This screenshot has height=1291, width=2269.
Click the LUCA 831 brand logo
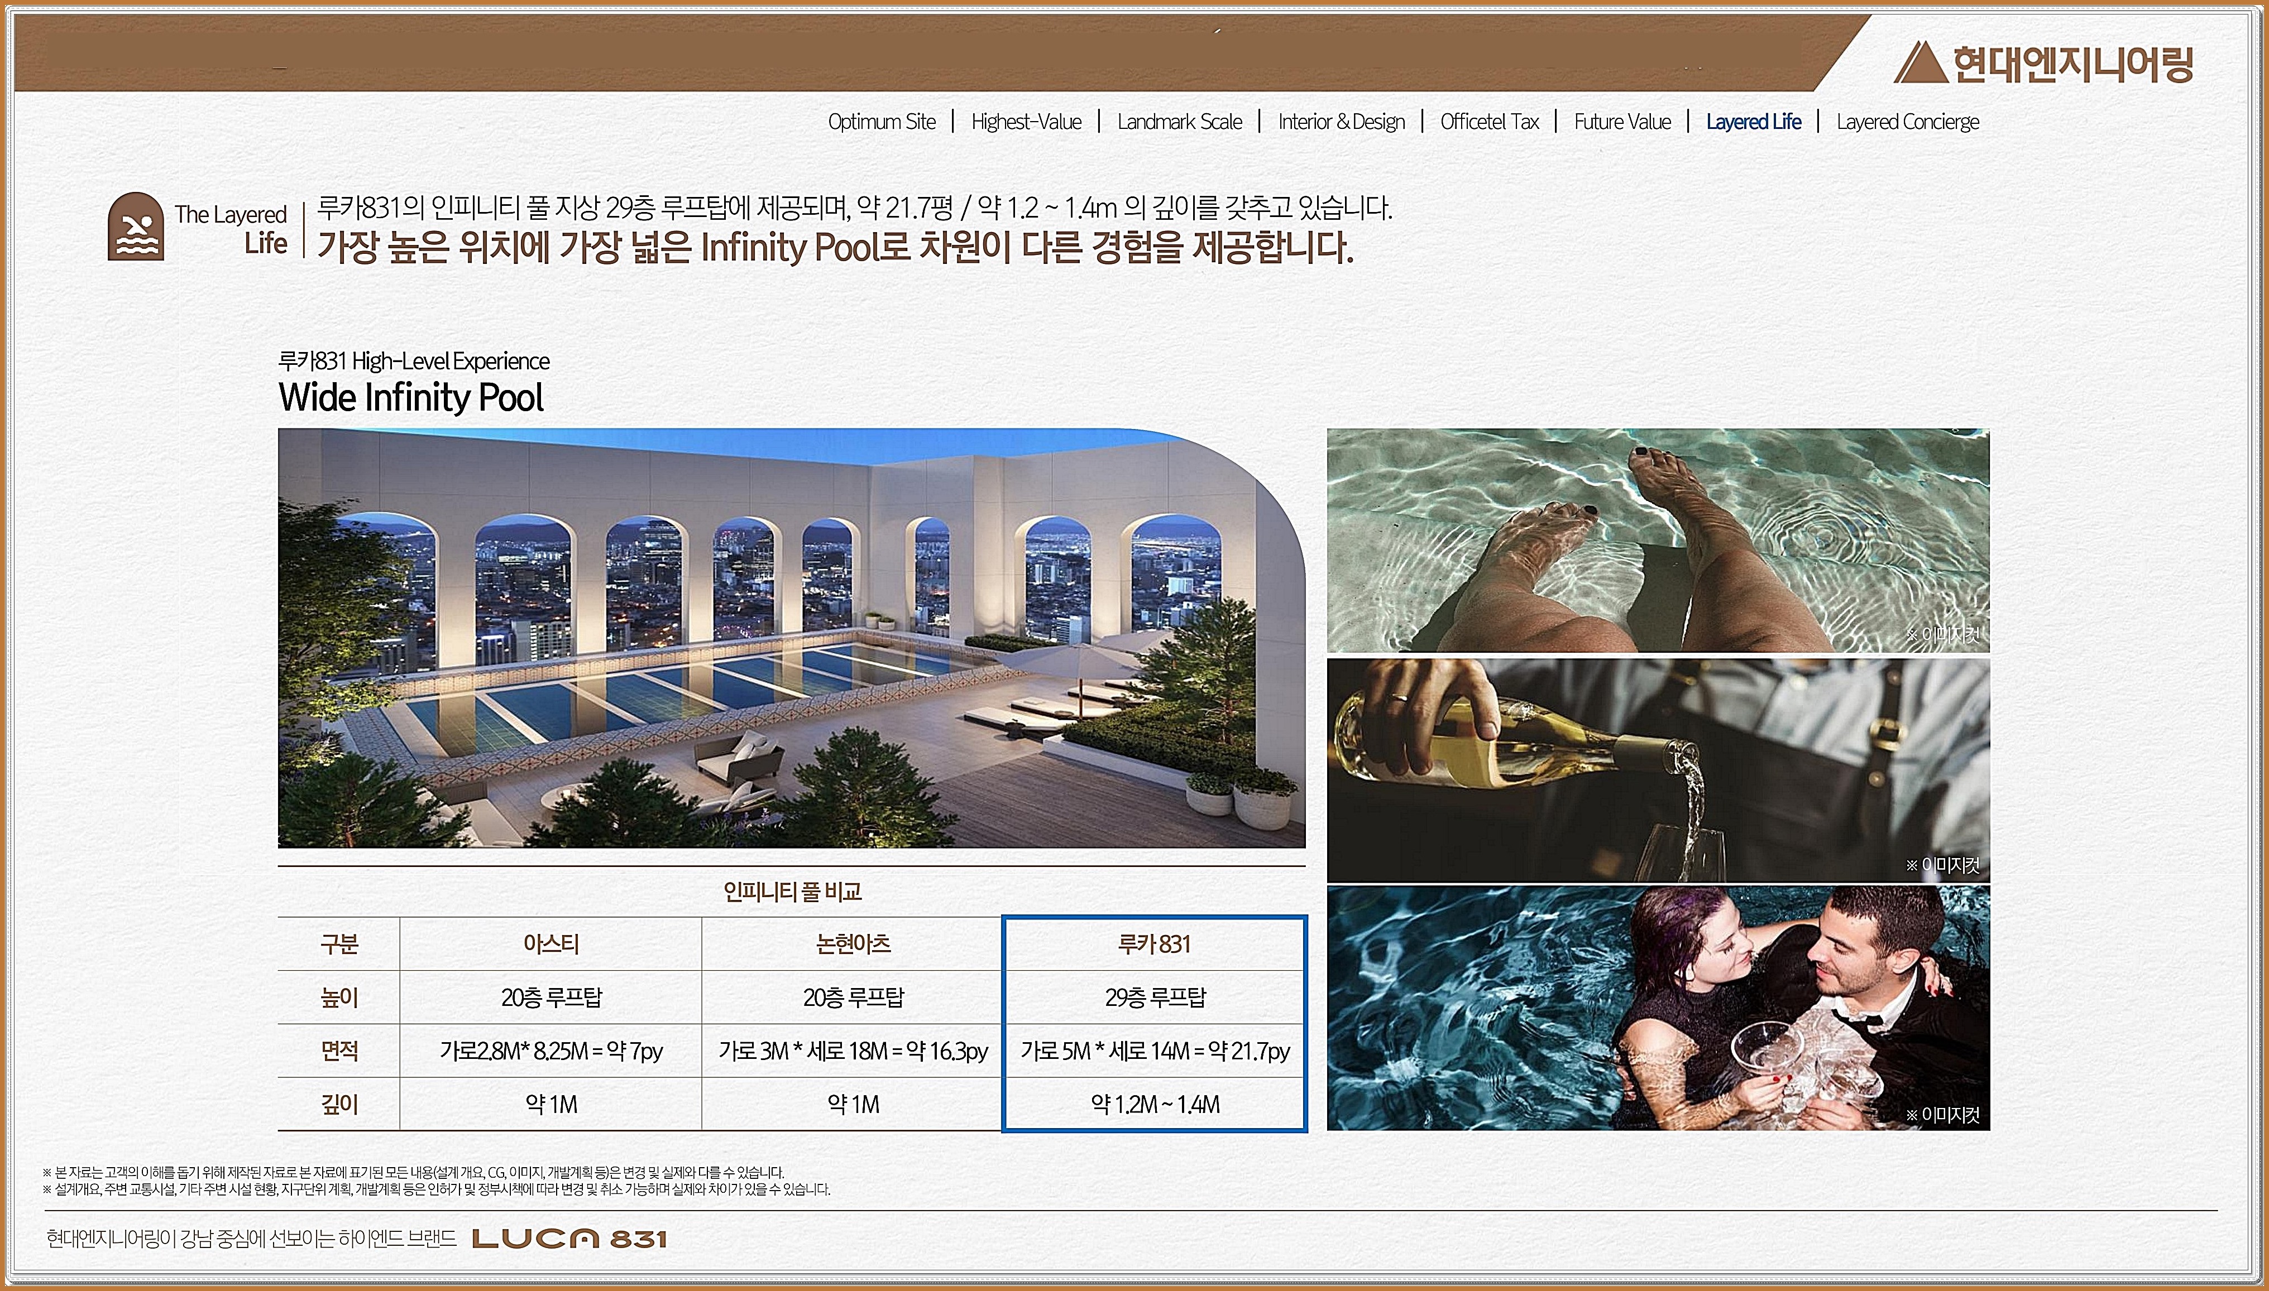pyautogui.click(x=569, y=1239)
